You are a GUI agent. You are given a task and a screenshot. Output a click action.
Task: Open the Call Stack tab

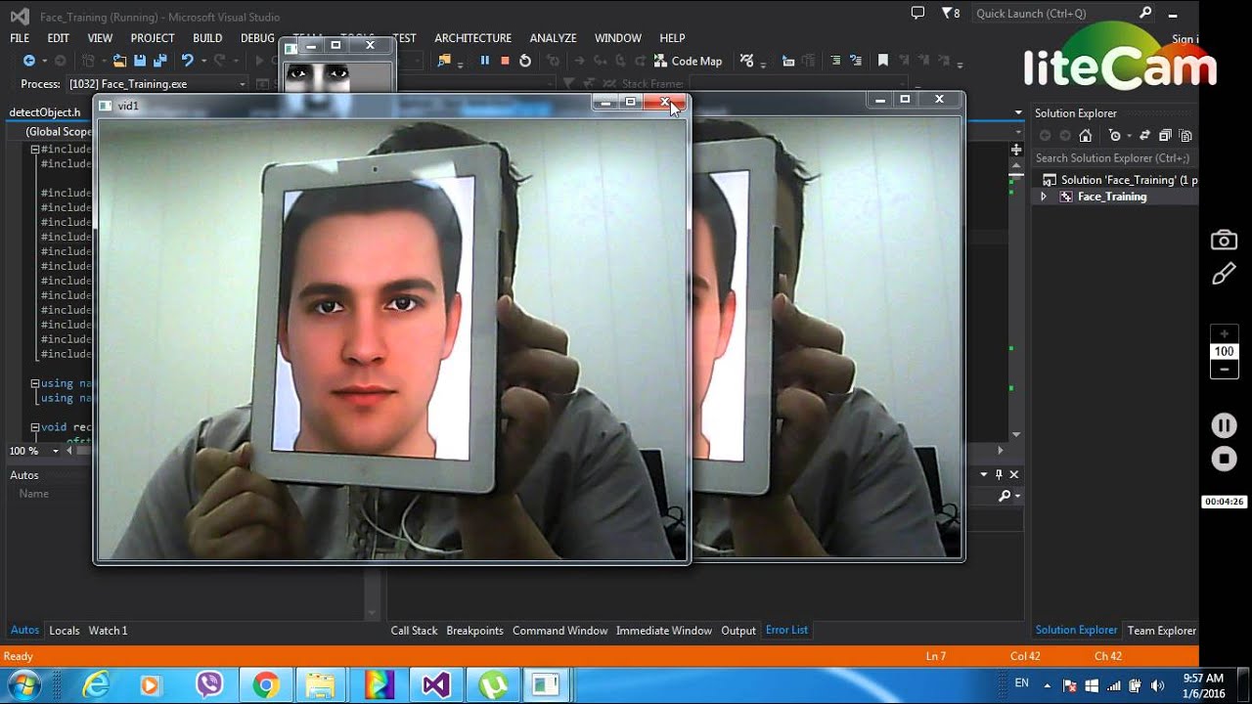coord(414,631)
